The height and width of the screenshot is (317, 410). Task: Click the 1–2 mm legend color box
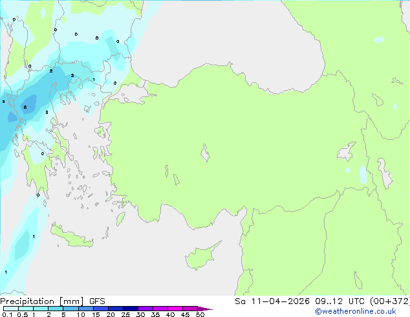click(x=41, y=309)
